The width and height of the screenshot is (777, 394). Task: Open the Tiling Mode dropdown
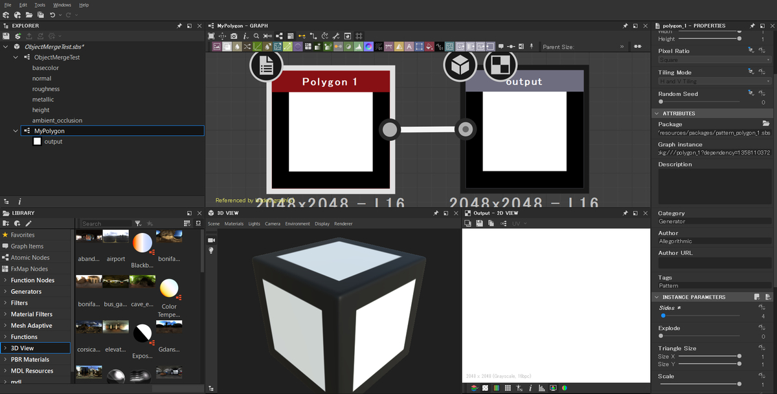714,82
